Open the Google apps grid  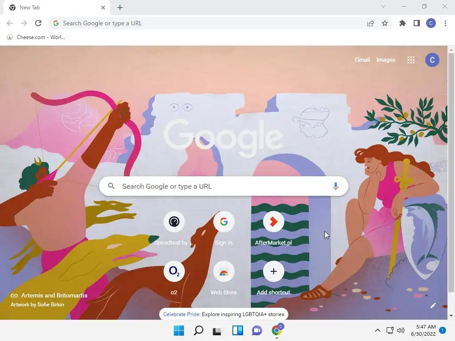411,60
